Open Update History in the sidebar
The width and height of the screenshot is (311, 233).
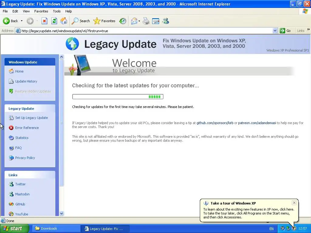click(26, 81)
